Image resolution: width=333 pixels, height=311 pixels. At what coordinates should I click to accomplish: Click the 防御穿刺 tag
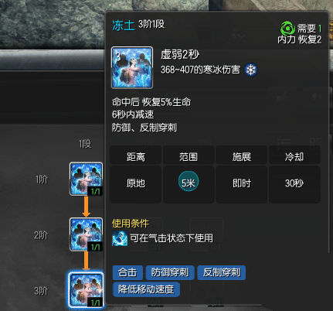[x=170, y=272]
